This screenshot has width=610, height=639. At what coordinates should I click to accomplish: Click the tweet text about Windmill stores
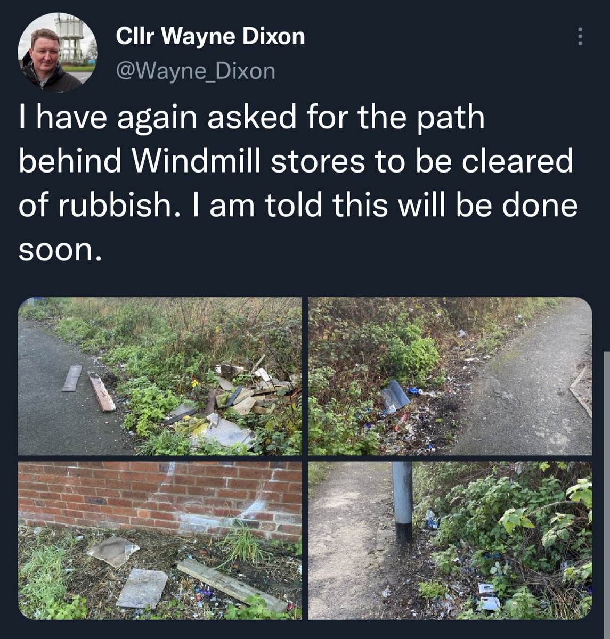click(x=297, y=183)
